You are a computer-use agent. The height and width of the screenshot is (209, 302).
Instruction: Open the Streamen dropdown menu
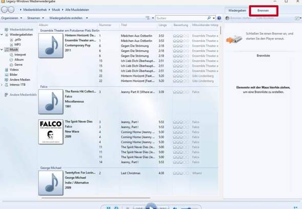coord(35,18)
